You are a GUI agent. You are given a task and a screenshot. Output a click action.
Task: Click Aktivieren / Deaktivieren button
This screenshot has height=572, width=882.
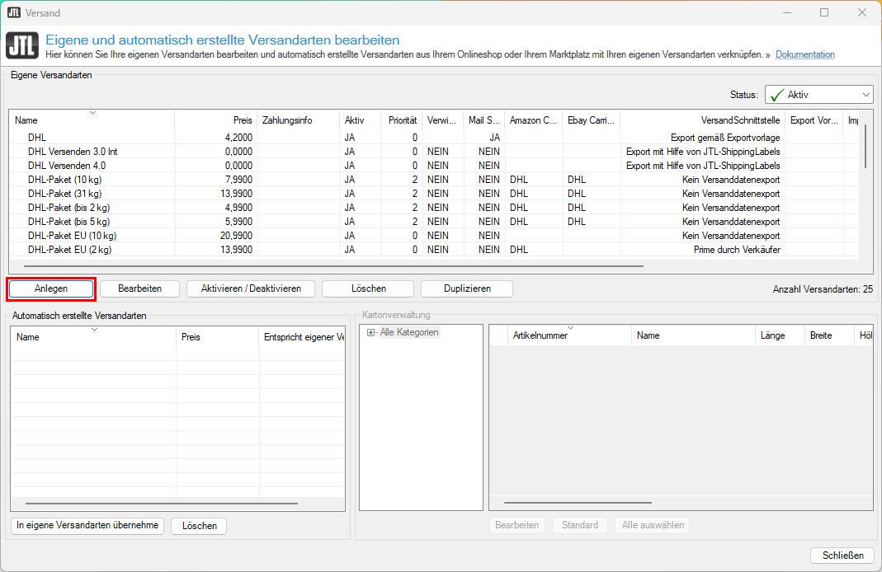(x=251, y=288)
